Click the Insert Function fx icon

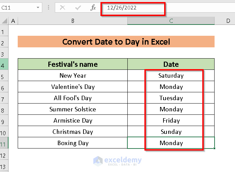point(93,7)
